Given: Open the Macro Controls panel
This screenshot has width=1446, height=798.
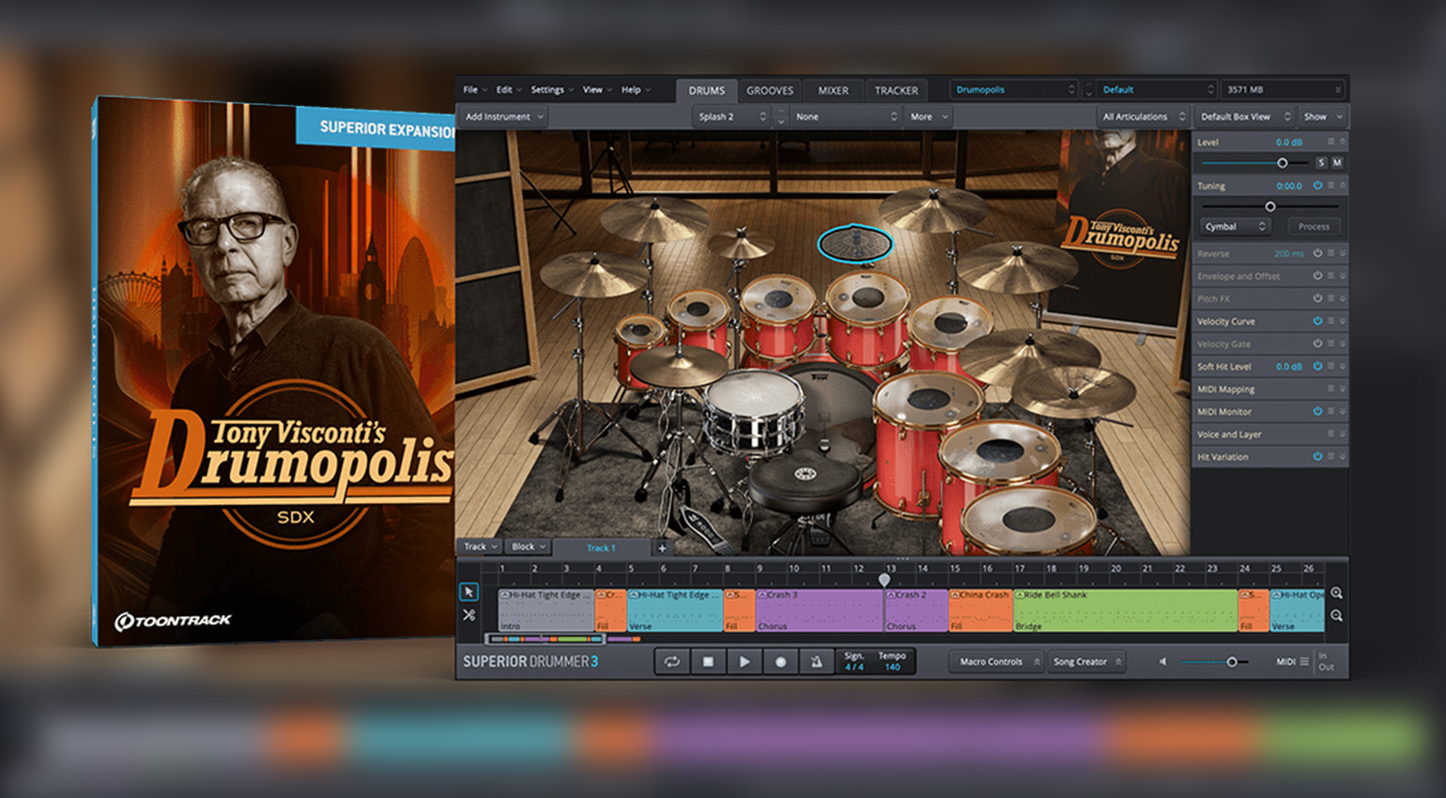Looking at the screenshot, I should [995, 662].
